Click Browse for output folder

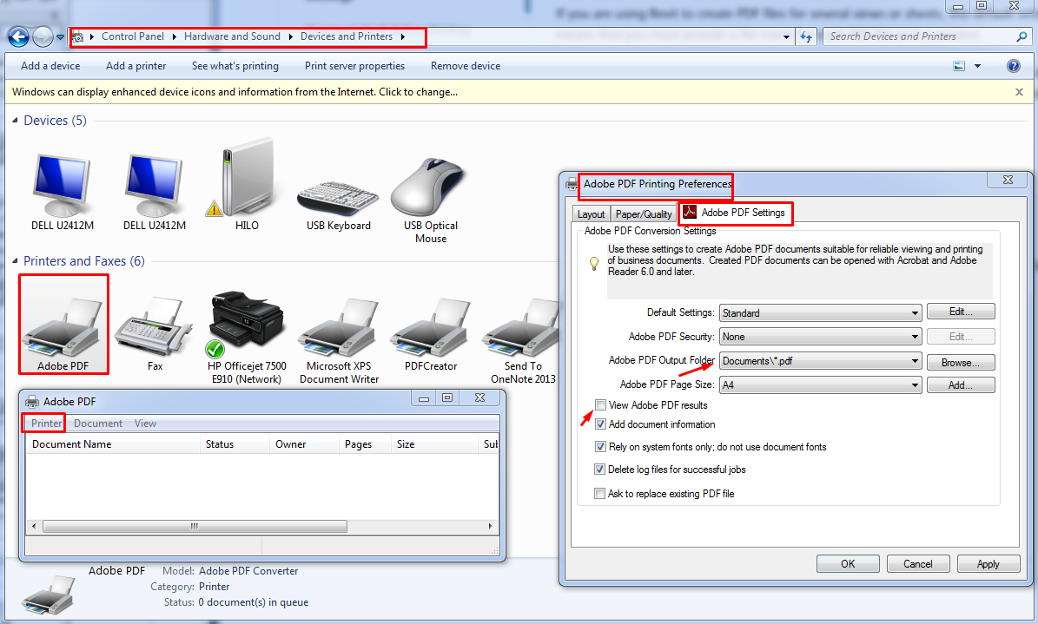(961, 363)
